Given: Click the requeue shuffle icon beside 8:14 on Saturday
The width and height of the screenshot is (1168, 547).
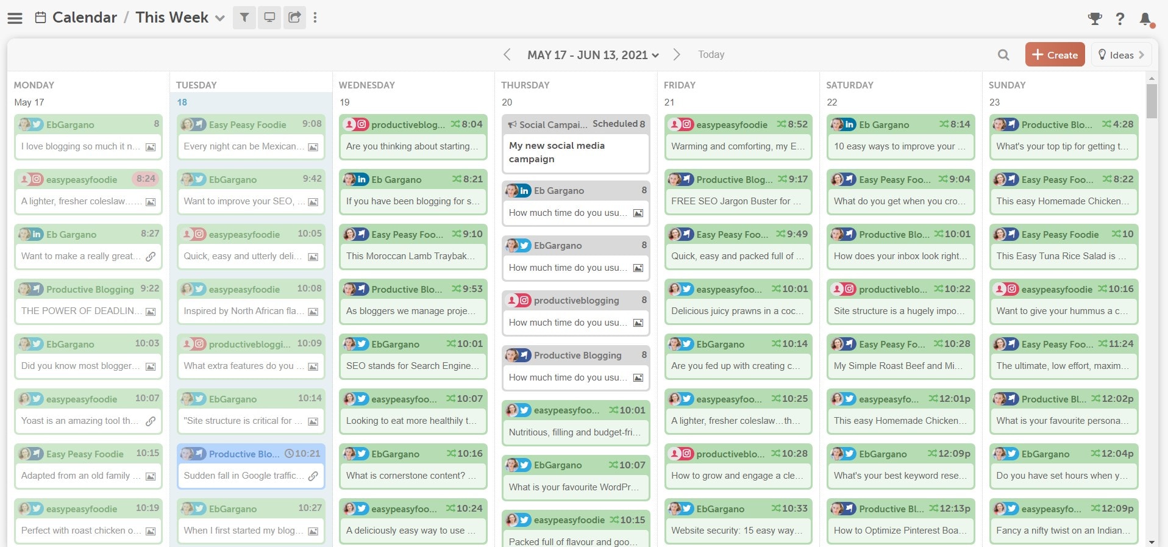Looking at the screenshot, I should point(944,124).
